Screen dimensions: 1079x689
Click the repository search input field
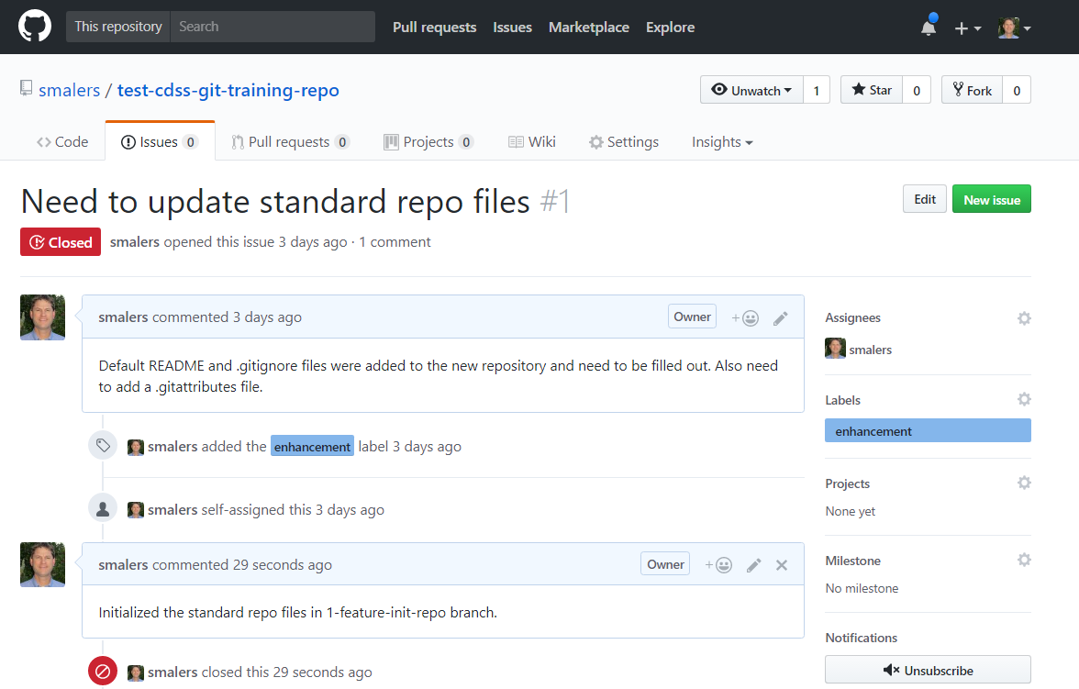[x=271, y=26]
